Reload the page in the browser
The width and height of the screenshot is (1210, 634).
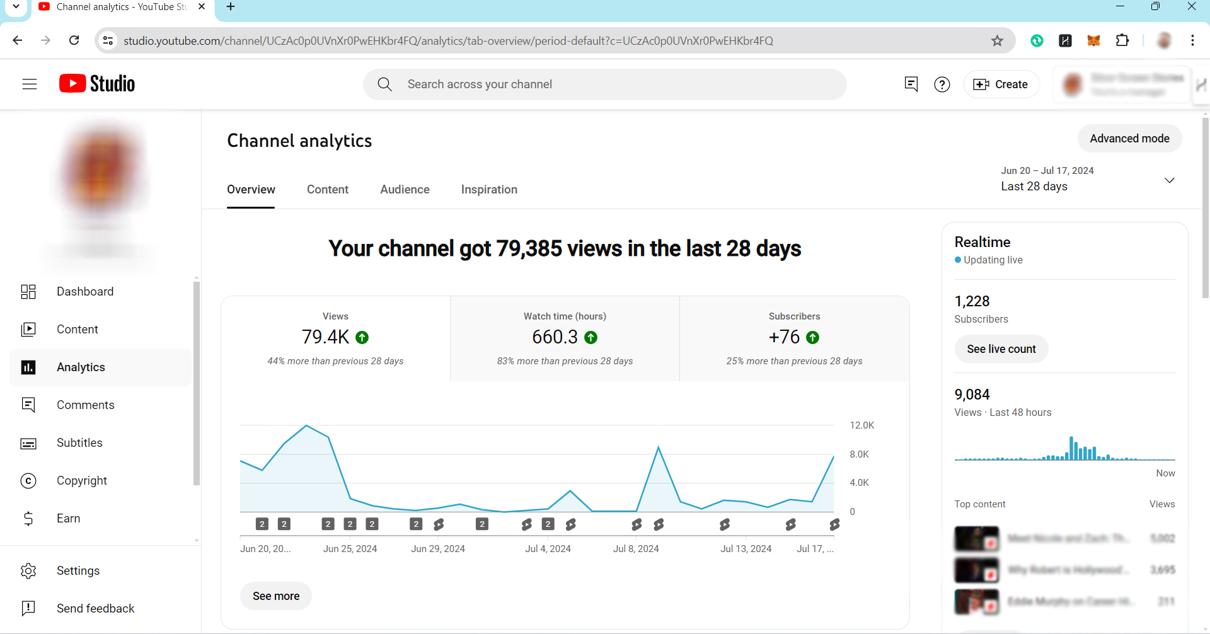(x=74, y=41)
